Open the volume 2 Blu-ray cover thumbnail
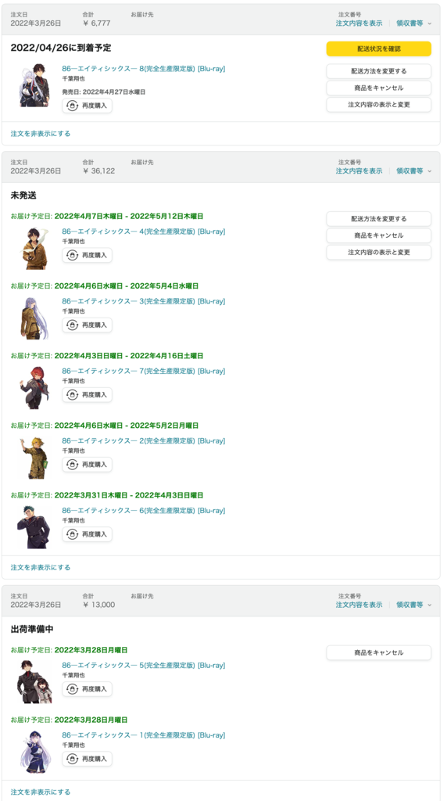447x801 pixels. (x=34, y=457)
